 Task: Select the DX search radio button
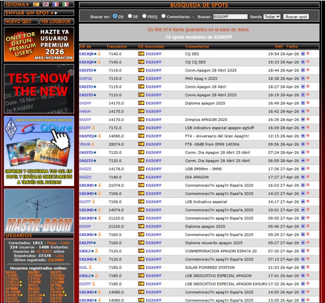[115, 16]
